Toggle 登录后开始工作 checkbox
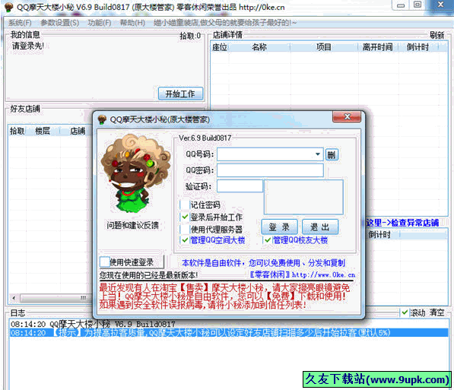Screen dimensions: 454x390 185,217
